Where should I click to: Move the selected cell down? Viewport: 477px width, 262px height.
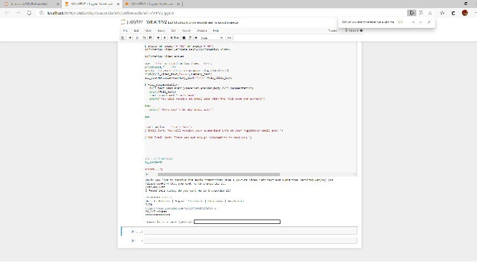[x=164, y=38]
